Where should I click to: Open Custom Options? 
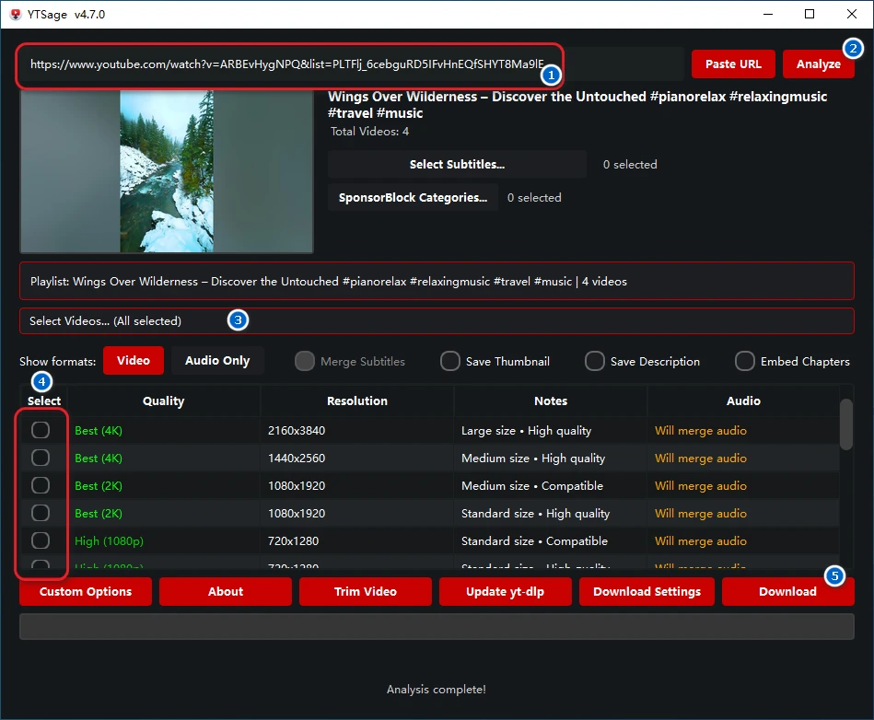86,592
